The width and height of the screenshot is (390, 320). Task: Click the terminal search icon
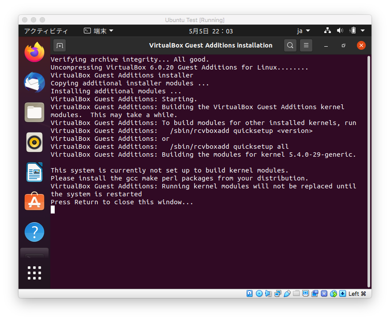(x=290, y=45)
